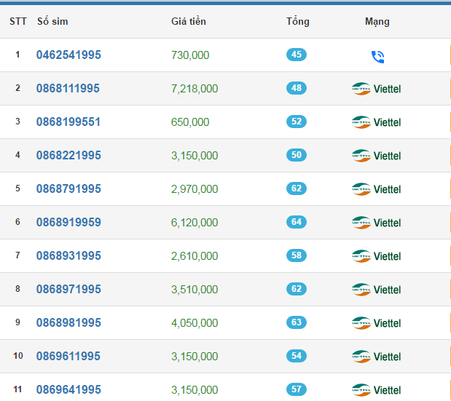The height and width of the screenshot is (401, 451).
Task: Select SIM number 0868919959
Action: pyautogui.click(x=68, y=223)
